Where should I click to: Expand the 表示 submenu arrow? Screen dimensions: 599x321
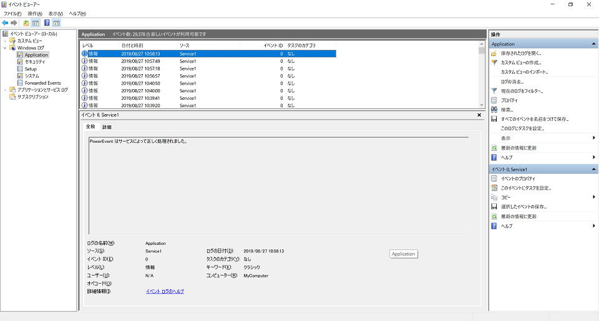(593, 138)
